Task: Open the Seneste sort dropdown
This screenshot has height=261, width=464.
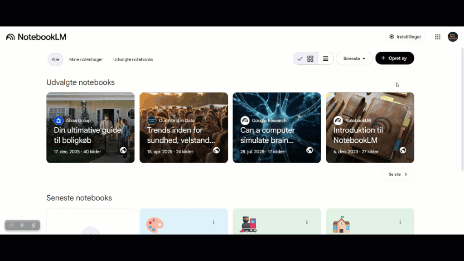Action: tap(354, 59)
